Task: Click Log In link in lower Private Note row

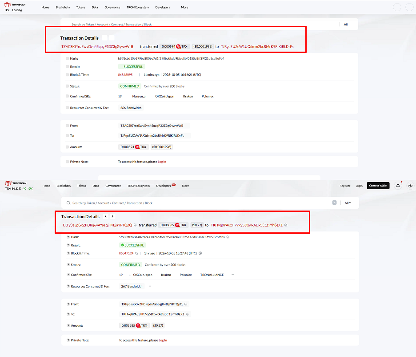Action: tap(163, 340)
